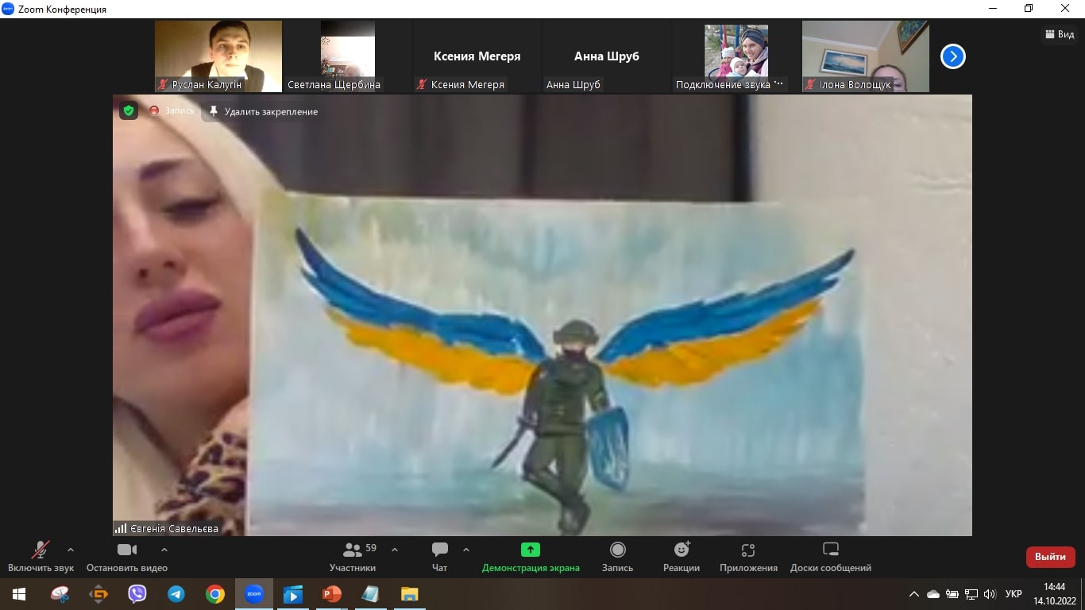
Task: Expand the arrow beside Участники
Action: pos(395,550)
